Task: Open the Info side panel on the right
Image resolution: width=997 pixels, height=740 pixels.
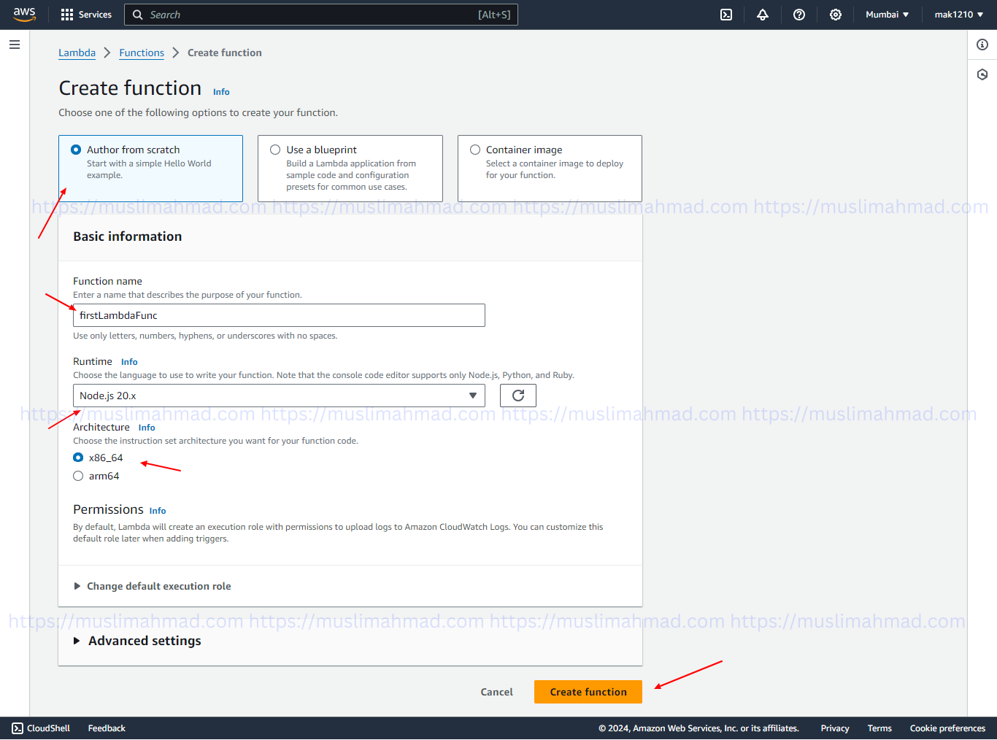Action: 982,45
